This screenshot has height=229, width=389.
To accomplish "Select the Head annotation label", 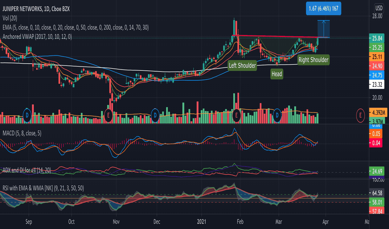I will (x=277, y=74).
